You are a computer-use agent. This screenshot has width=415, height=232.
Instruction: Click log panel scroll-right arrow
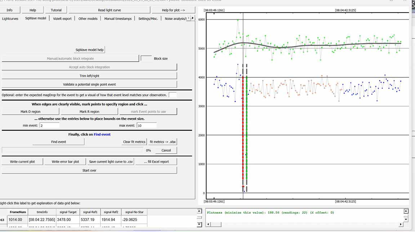click(x=401, y=224)
